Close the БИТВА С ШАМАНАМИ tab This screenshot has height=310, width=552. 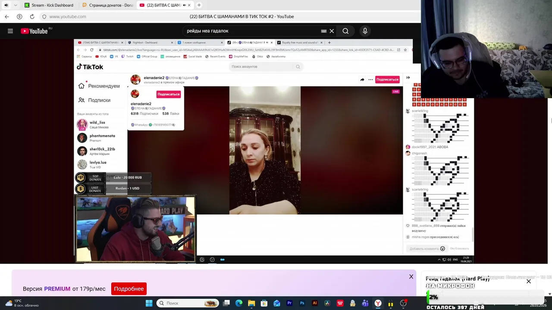coord(189,5)
